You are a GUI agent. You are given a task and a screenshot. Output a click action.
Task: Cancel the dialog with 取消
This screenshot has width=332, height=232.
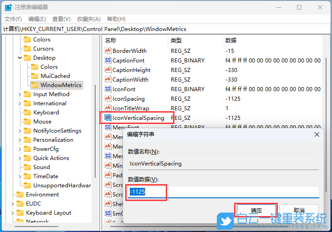tap(299, 210)
